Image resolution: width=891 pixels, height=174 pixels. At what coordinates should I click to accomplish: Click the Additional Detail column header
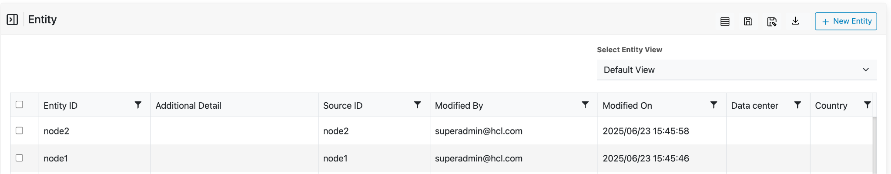click(x=188, y=106)
